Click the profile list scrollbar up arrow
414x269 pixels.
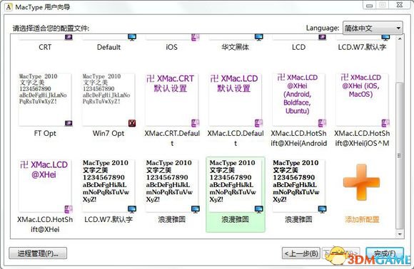click(400, 39)
